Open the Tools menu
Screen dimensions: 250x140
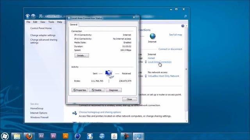coord(51,22)
